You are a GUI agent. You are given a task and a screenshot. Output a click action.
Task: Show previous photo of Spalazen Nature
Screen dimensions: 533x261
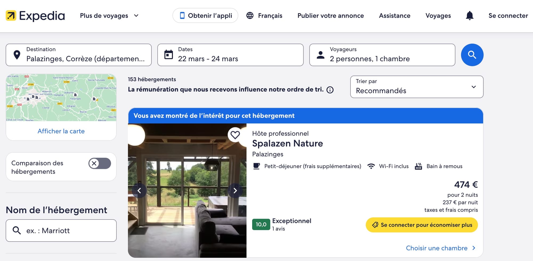[139, 190]
